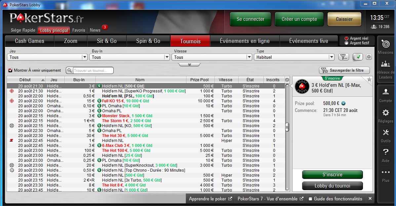Open the Réglages gear icon
Screen dimensions: 396x206
[385, 113]
